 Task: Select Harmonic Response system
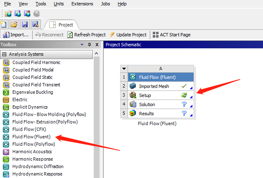coord(28,159)
